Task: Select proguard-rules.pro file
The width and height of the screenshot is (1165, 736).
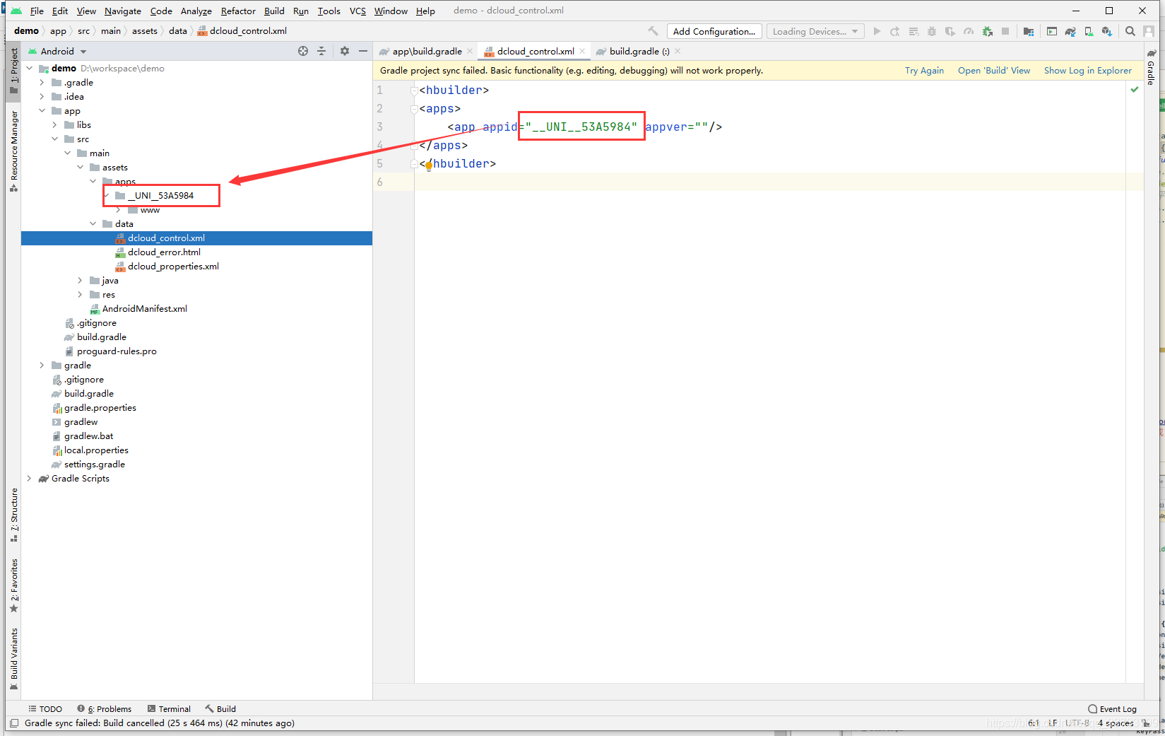Action: (117, 351)
